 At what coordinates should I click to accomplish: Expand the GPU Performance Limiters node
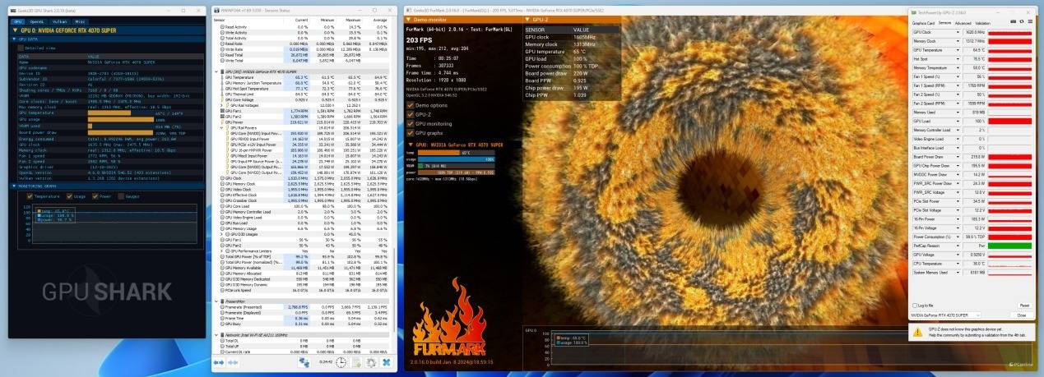coord(221,251)
